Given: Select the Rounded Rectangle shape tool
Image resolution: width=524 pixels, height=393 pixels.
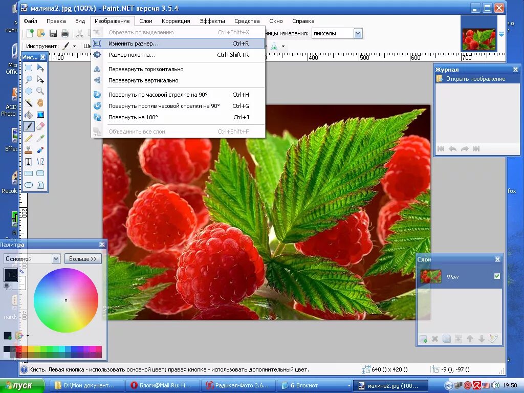Looking at the screenshot, I should [x=40, y=173].
